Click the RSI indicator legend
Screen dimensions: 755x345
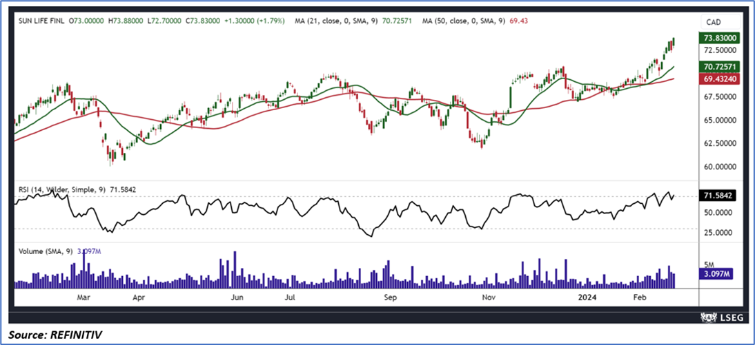77,190
